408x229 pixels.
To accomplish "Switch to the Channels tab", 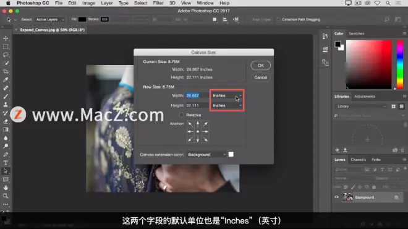I will [358, 160].
